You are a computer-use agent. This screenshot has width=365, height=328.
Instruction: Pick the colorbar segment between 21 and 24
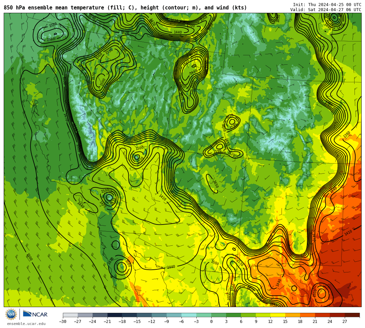(323, 315)
